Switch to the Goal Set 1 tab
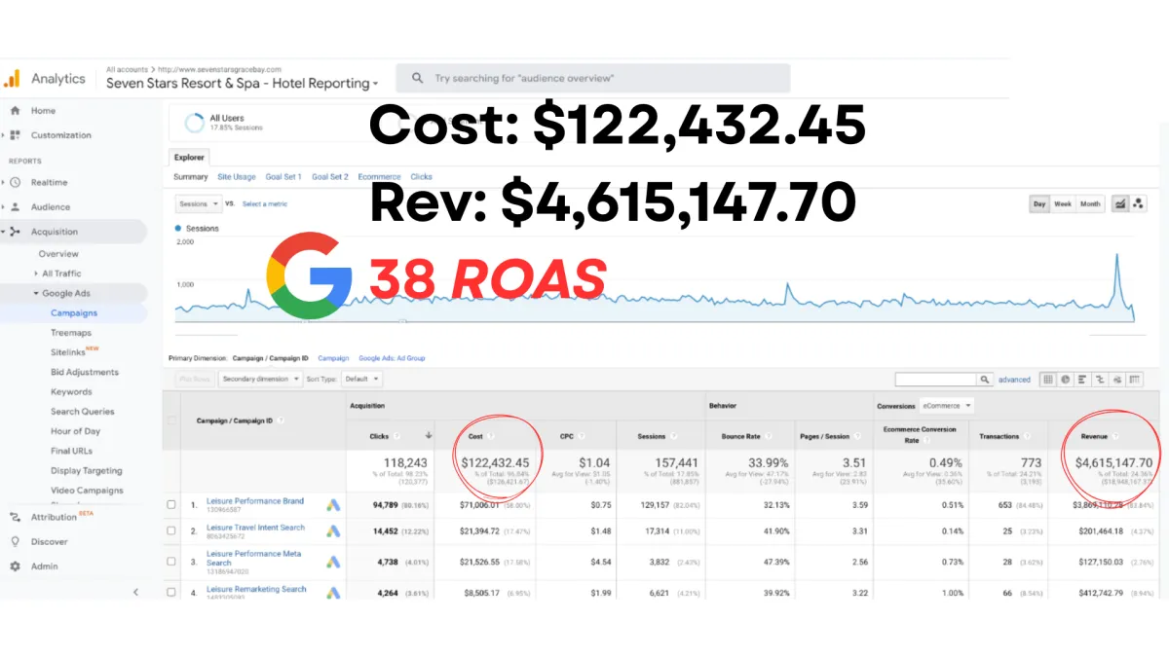 tap(283, 177)
